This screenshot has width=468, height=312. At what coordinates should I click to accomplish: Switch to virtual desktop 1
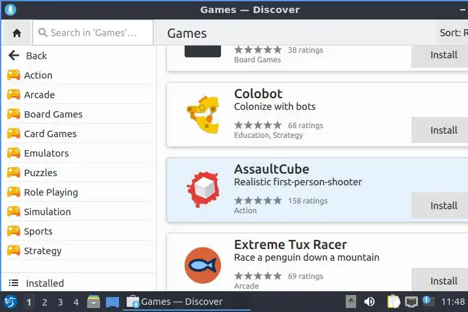click(x=29, y=302)
